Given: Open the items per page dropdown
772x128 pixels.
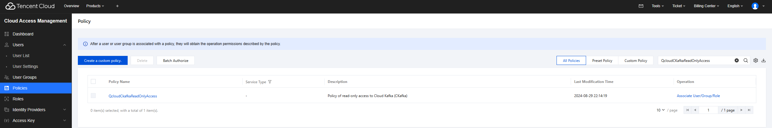Looking at the screenshot, I should [661, 110].
